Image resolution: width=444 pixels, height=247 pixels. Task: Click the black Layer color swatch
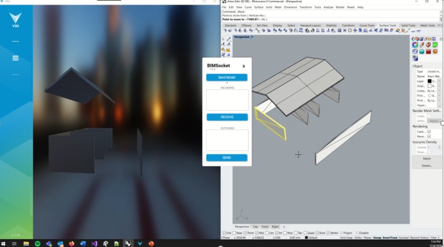tap(429, 81)
